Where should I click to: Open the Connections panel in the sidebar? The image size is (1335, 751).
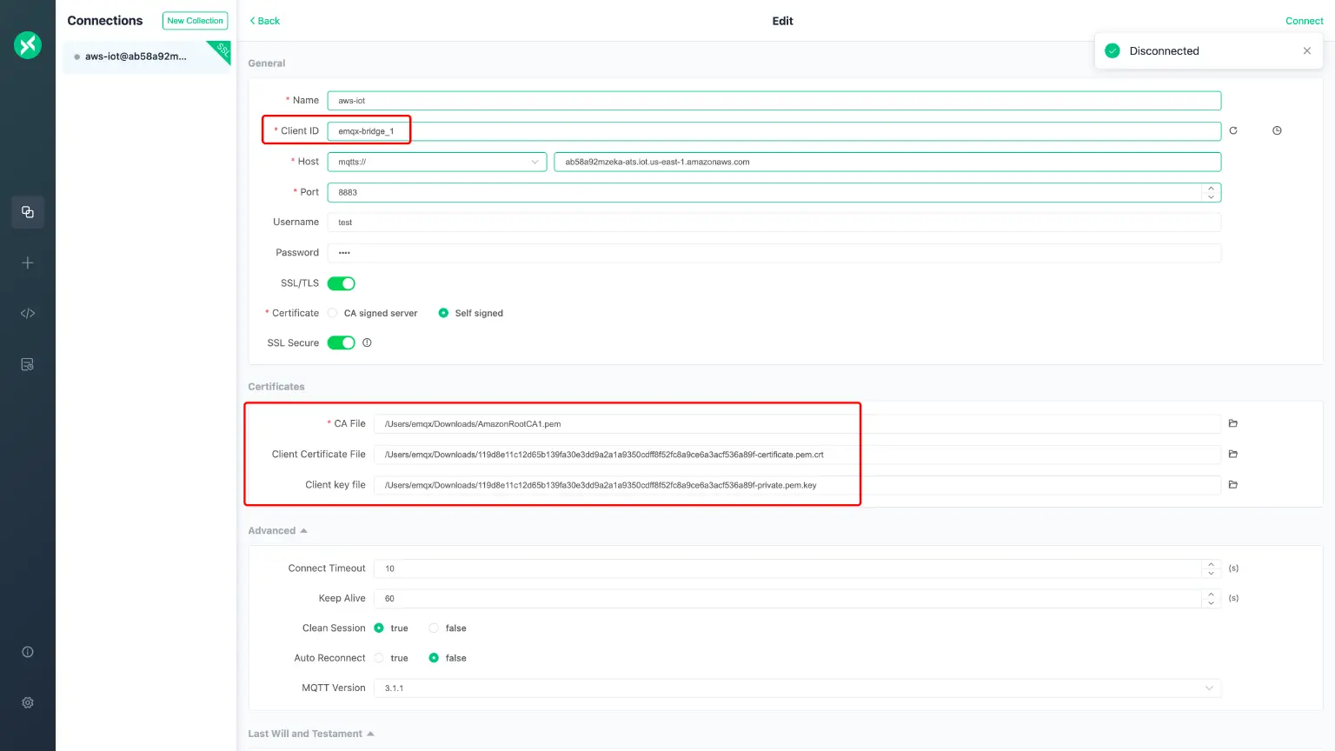27,212
